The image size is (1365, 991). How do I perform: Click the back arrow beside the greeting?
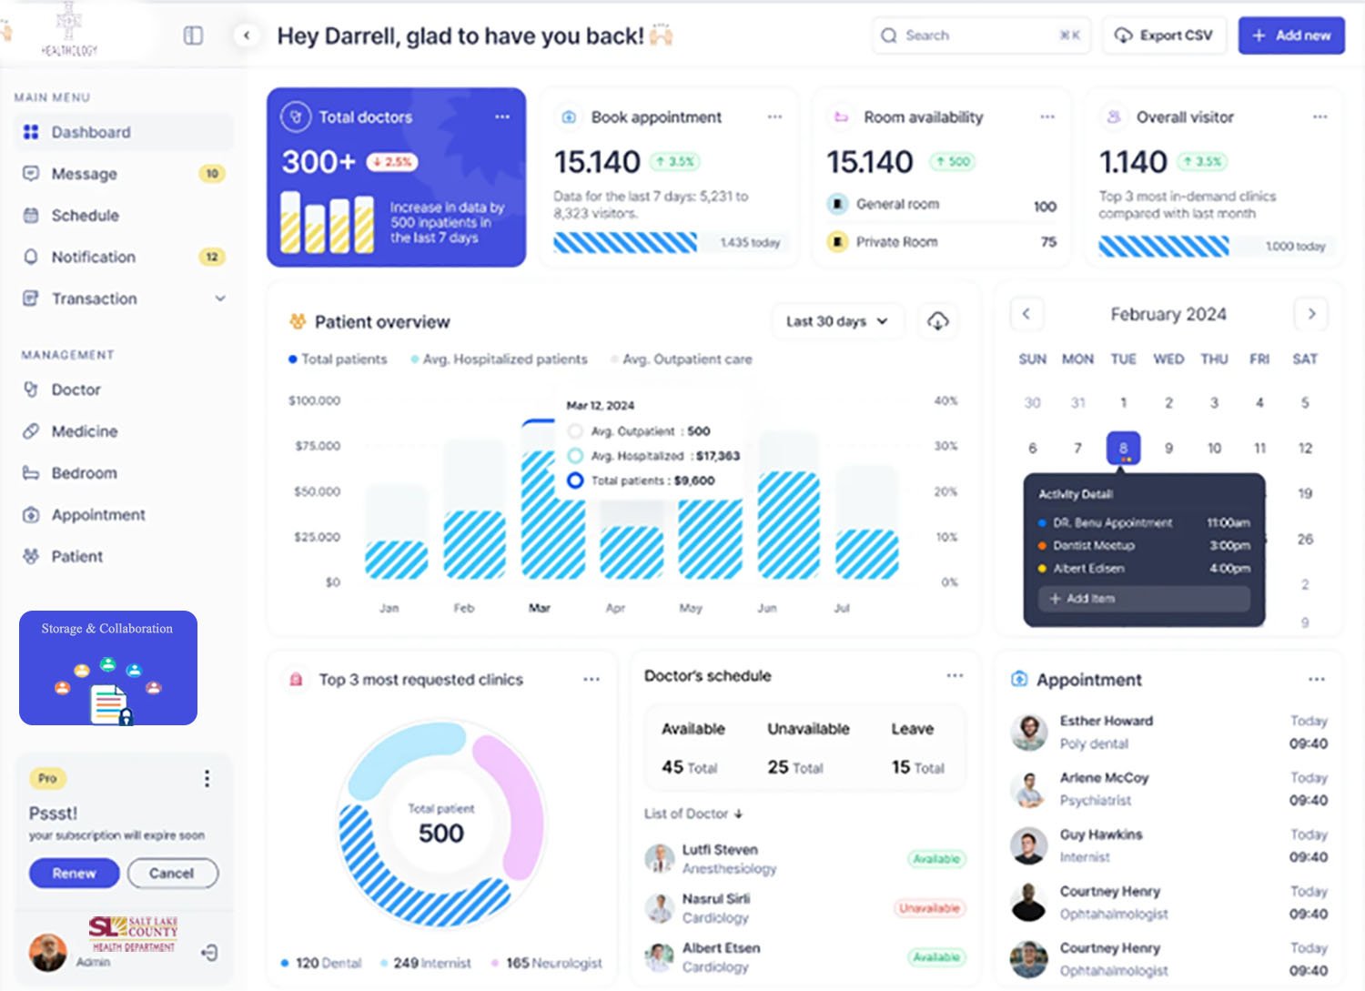pyautogui.click(x=246, y=35)
